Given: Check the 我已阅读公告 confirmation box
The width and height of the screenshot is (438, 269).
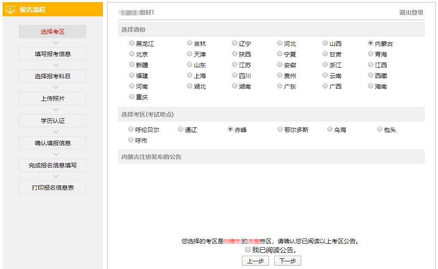Looking at the screenshot, I should pos(248,249).
